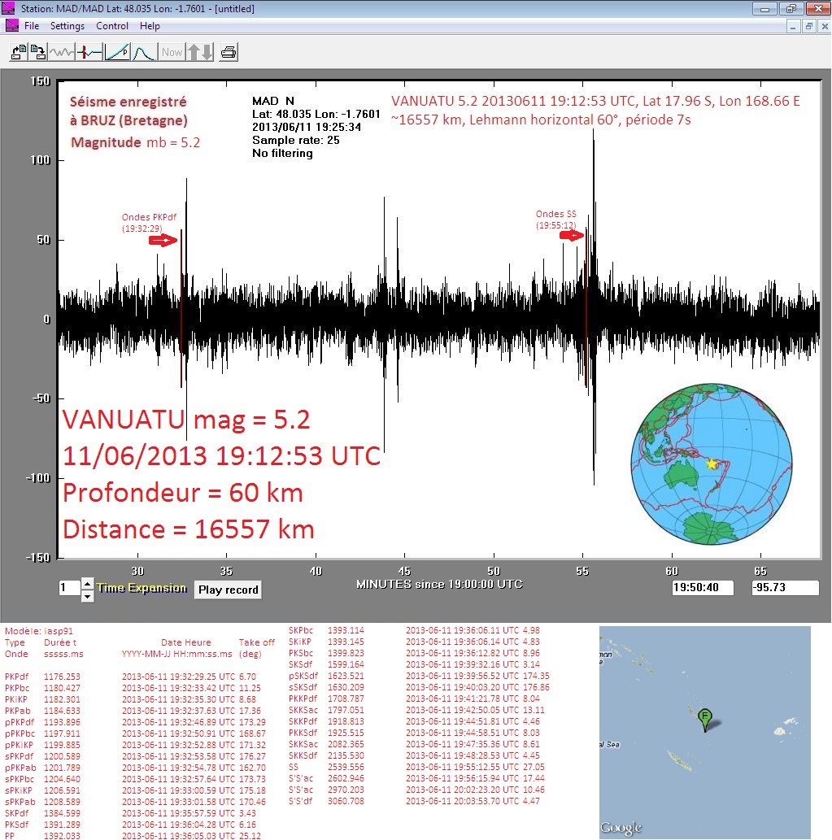Image resolution: width=832 pixels, height=840 pixels.
Task: Open the File menu
Action: tap(32, 26)
